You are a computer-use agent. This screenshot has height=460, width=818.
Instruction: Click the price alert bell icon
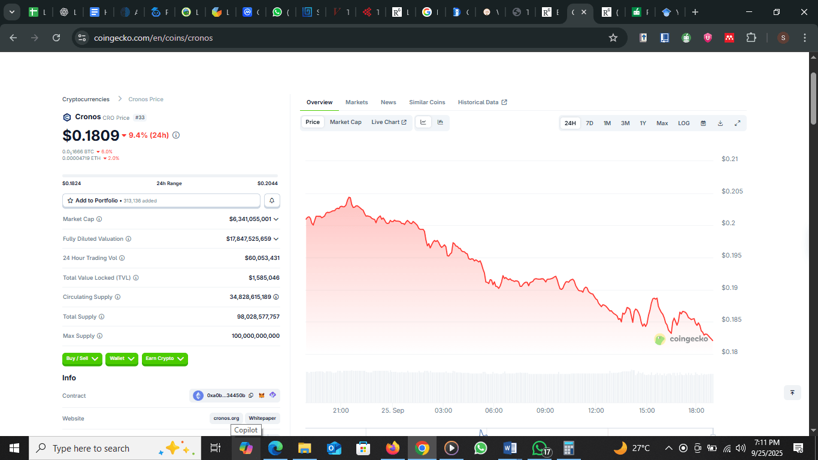coord(272,201)
